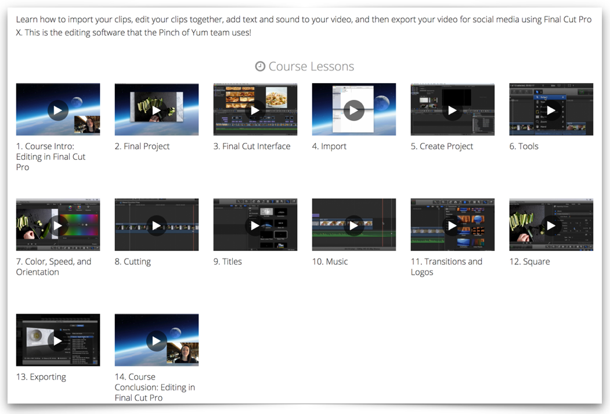Play the Import lesson video
610x414 pixels.
pos(353,110)
